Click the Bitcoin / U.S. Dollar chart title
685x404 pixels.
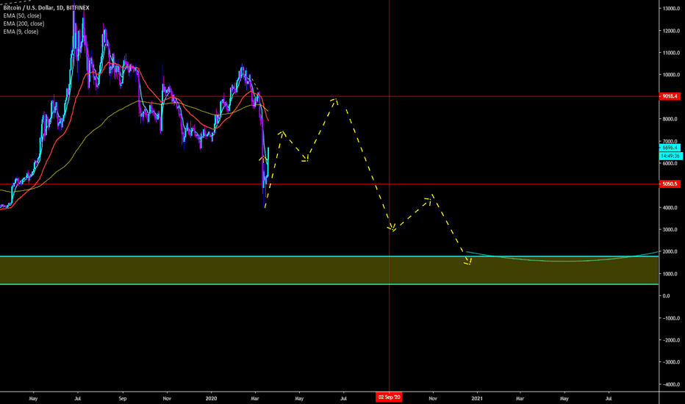46,8
